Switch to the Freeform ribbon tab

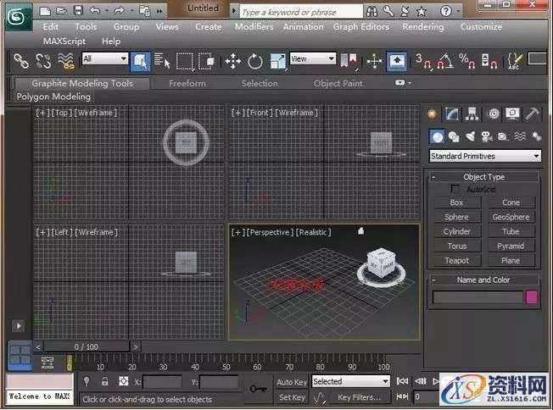click(x=187, y=84)
